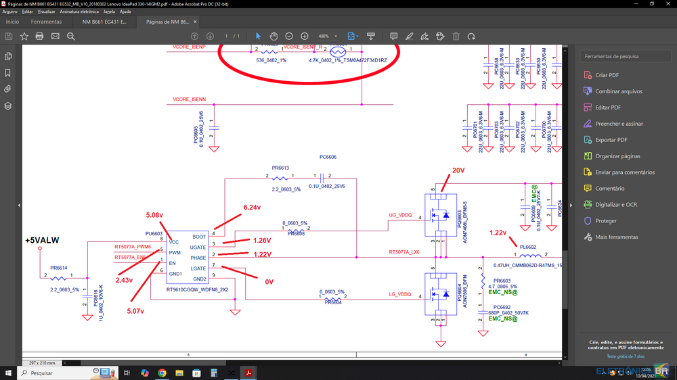The width and height of the screenshot is (677, 380).
Task: Click Exportar PDF in the tools pane
Action: tap(611, 140)
